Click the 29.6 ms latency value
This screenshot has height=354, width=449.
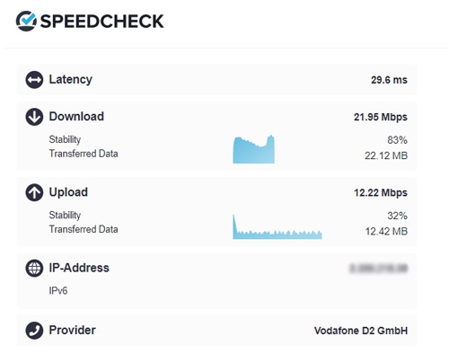click(389, 80)
